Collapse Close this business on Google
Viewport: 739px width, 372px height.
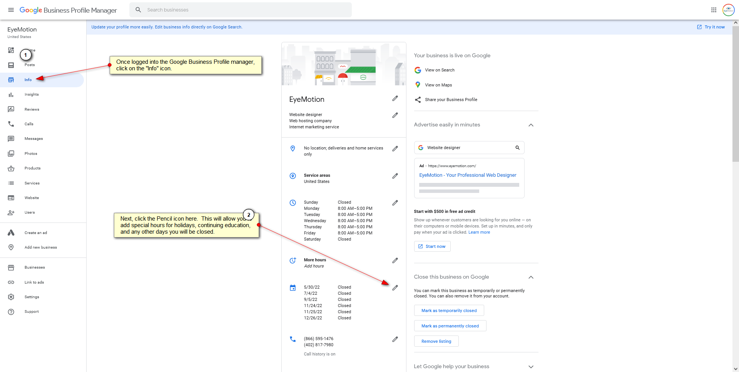coord(531,277)
